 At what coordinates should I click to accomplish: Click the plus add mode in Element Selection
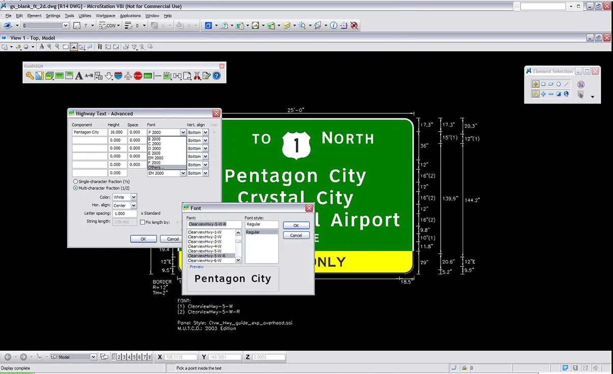point(543,94)
